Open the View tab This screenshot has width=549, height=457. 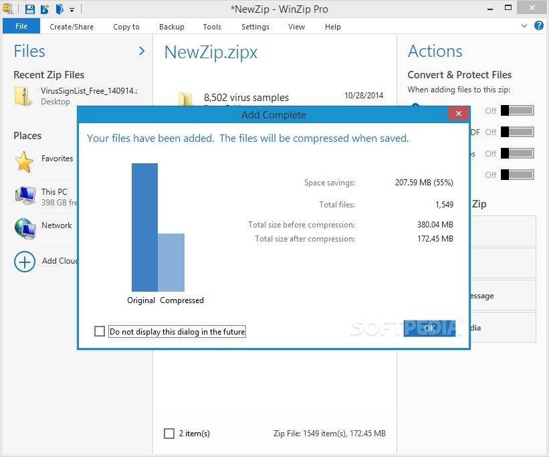point(296,27)
